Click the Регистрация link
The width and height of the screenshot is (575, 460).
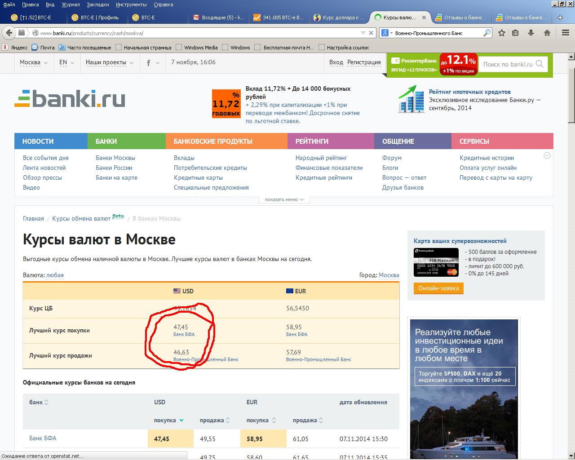[x=364, y=62]
